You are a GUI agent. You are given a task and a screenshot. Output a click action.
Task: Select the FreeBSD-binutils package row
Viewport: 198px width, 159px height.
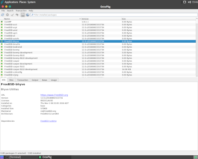[98, 44]
